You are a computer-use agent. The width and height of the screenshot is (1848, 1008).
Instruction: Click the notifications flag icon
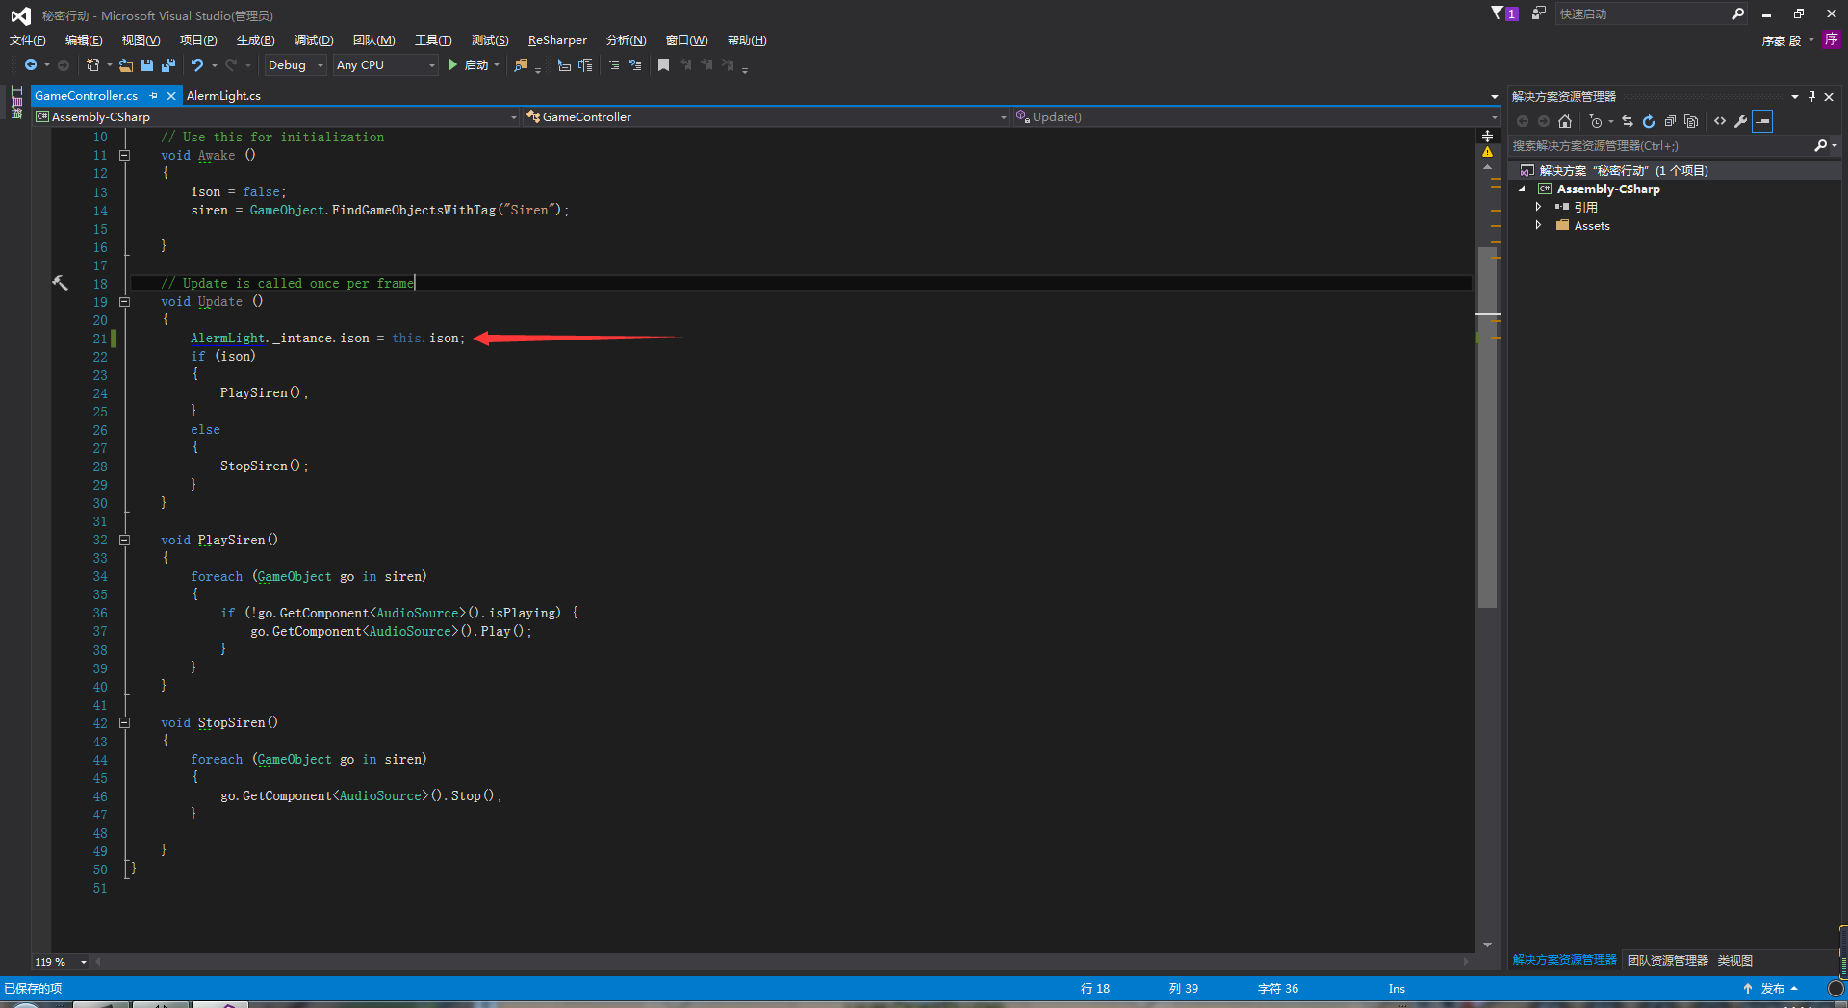click(x=1498, y=13)
